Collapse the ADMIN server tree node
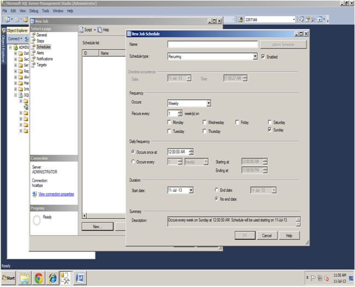Image resolution: width=355 pixels, height=287 pixels. pyautogui.click(x=10, y=48)
